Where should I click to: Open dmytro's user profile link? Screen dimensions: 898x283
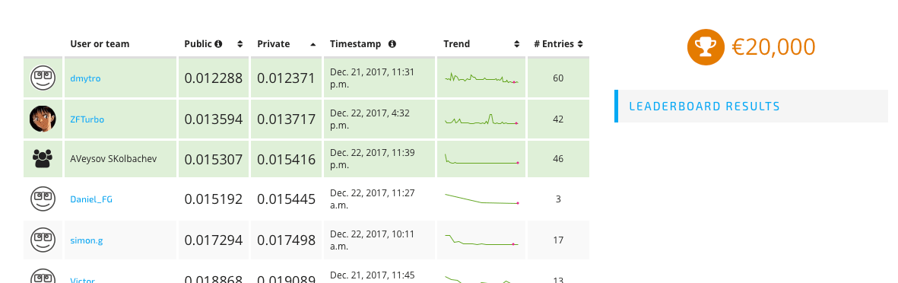[x=85, y=78]
